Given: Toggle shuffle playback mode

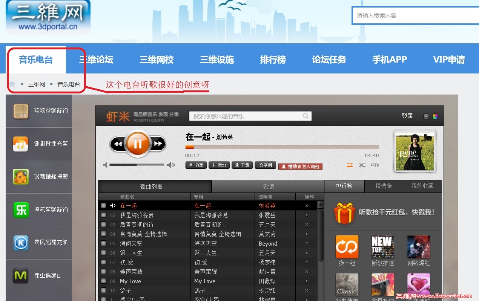Looking at the screenshot, I should [362, 165].
